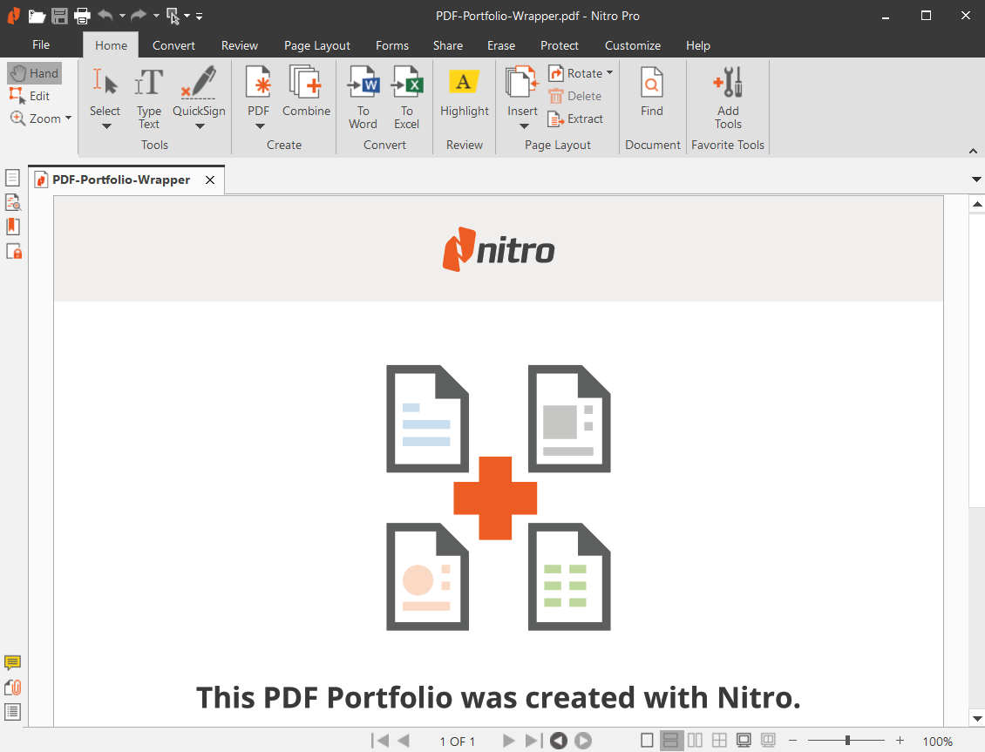Open the Comments pane sidebar icon

pyautogui.click(x=12, y=662)
